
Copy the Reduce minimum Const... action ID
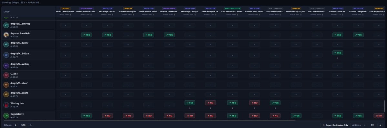pos(91,15)
